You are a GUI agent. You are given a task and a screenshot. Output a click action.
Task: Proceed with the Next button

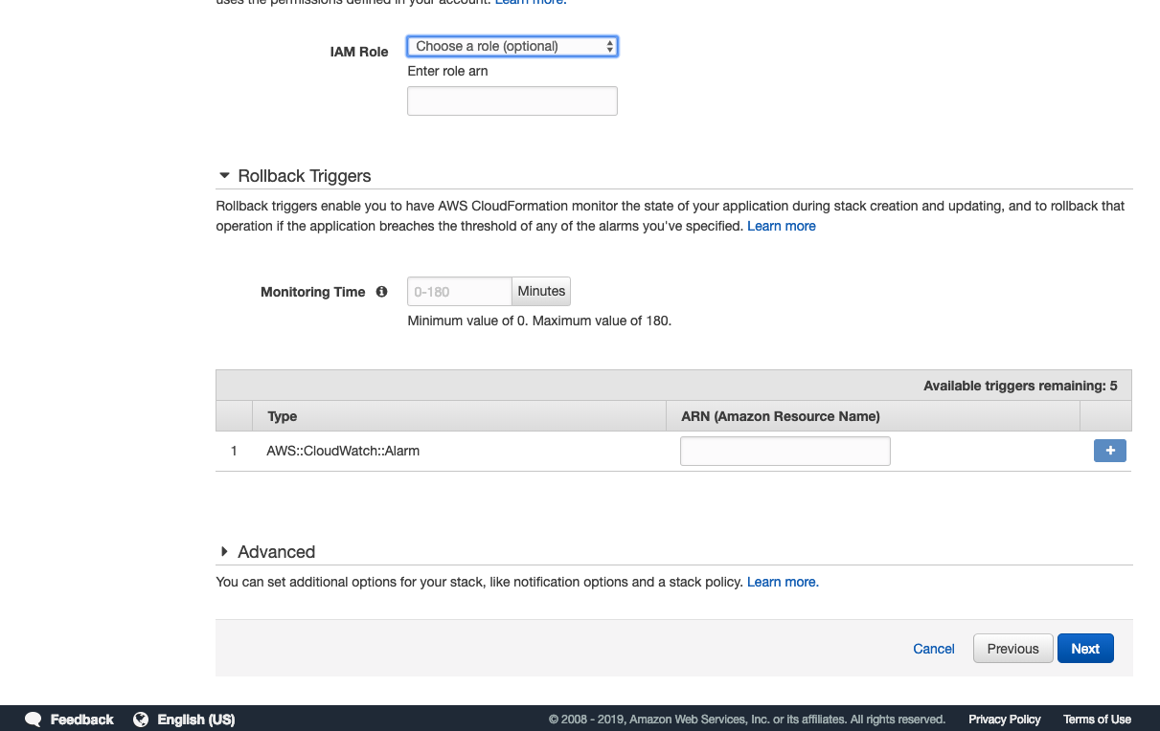[1085, 649]
